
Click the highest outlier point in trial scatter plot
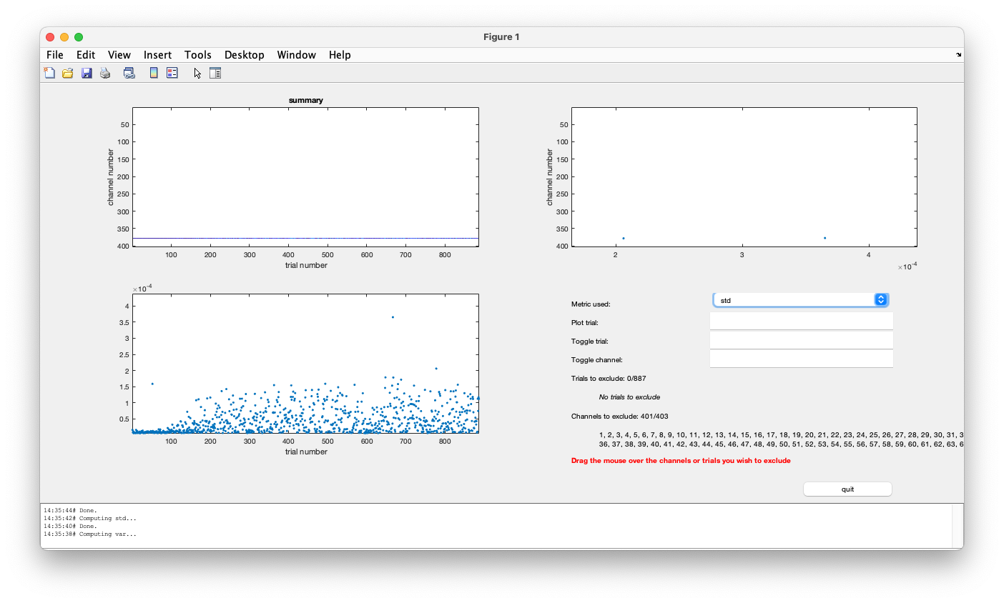pos(393,317)
